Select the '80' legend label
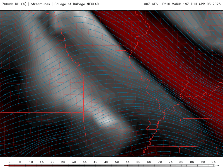Viewport: 223px width, 167px height. point(181,162)
